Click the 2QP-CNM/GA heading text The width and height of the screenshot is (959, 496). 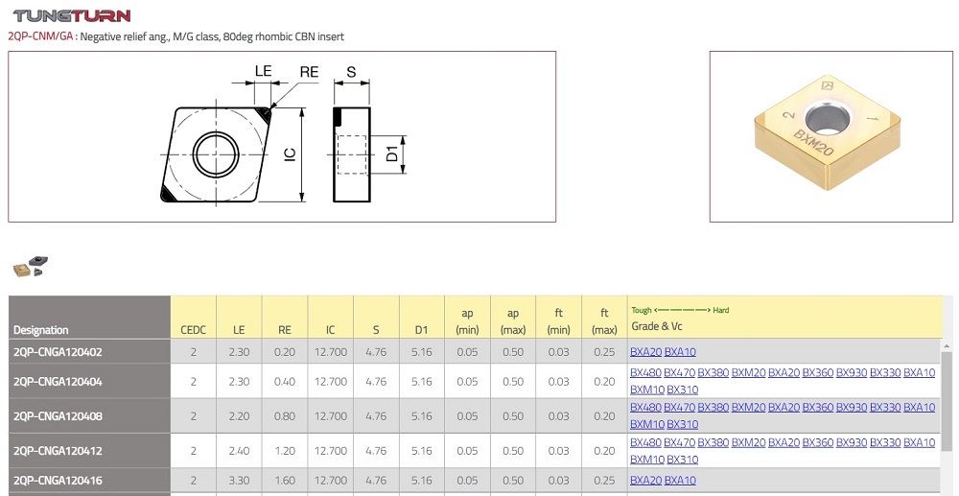(x=40, y=36)
